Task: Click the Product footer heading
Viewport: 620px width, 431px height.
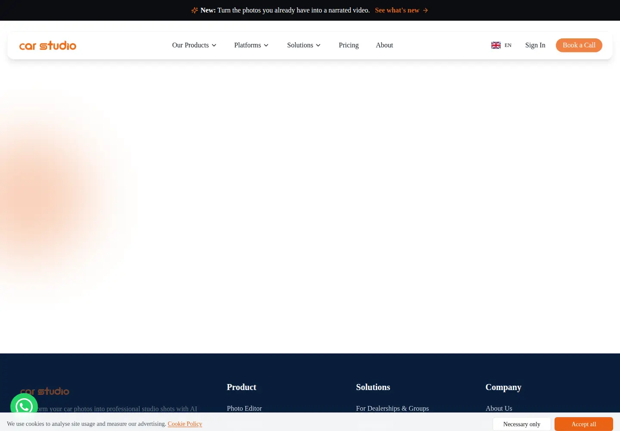Action: pyautogui.click(x=242, y=387)
